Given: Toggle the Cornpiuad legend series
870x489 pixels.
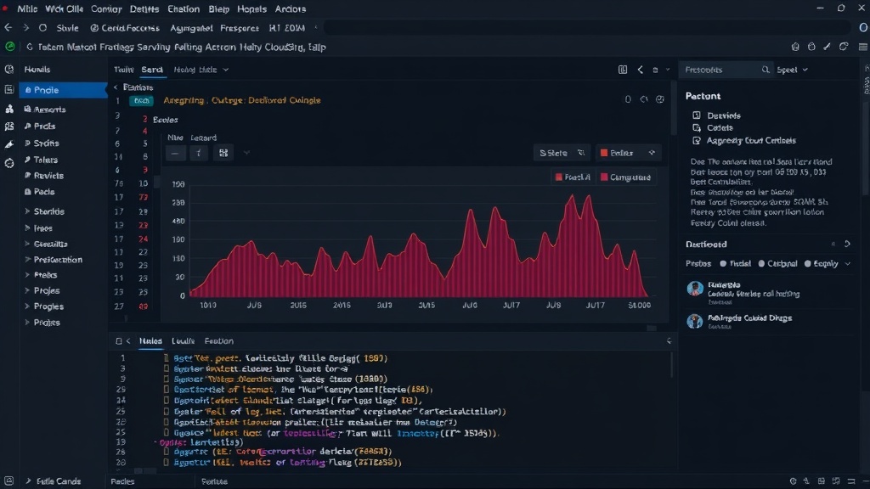Looking at the screenshot, I should 625,177.
